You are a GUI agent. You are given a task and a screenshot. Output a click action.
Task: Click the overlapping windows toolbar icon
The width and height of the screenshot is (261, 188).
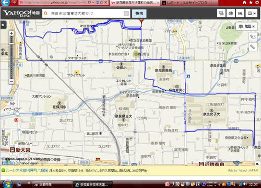[x=221, y=13]
